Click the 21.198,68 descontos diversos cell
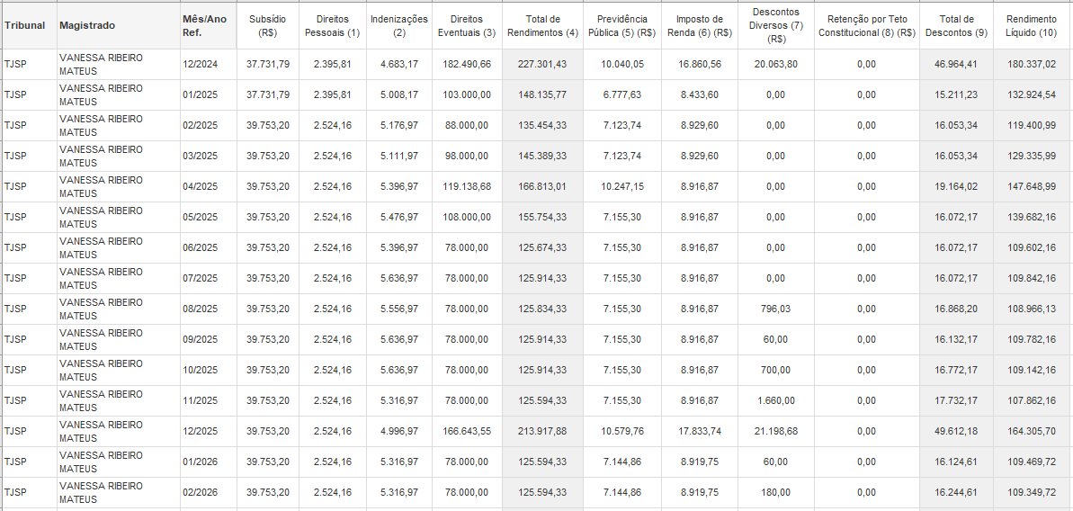This screenshot has width=1073, height=511. coord(776,431)
